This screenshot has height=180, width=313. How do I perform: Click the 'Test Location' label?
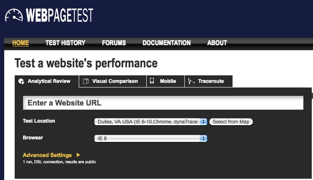click(x=39, y=121)
